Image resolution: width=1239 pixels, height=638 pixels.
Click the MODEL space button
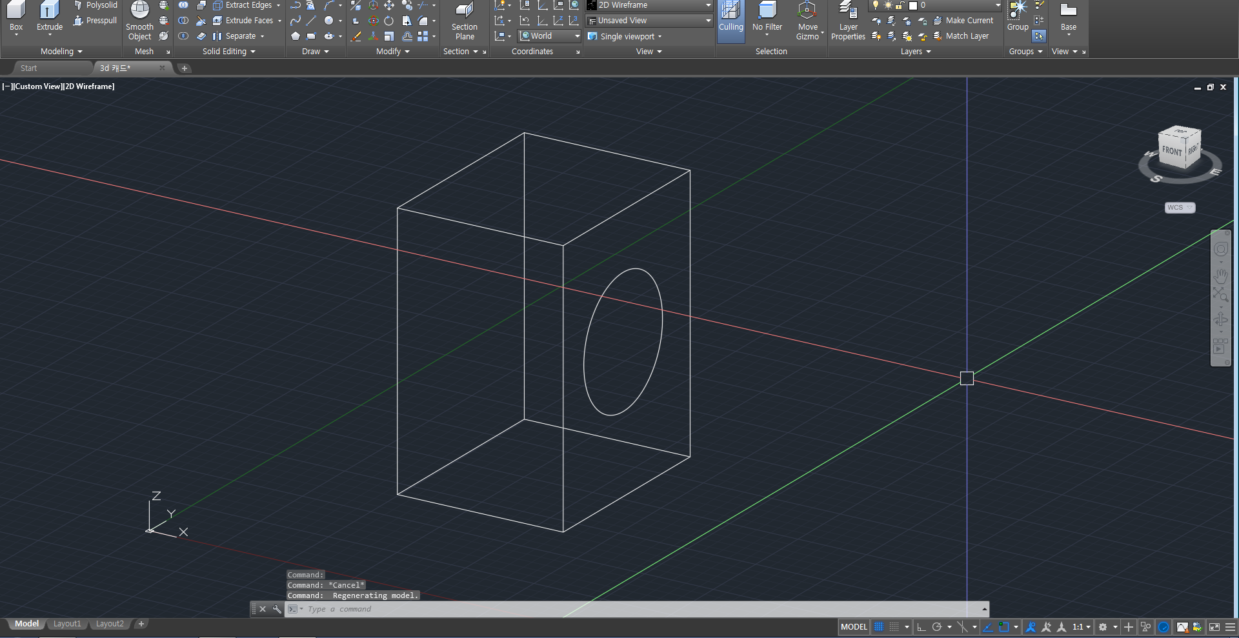tap(854, 626)
